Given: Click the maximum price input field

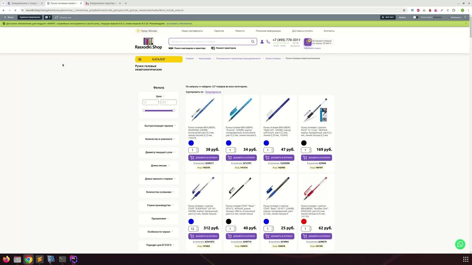Looking at the screenshot, I should pyautogui.click(x=169, y=102).
